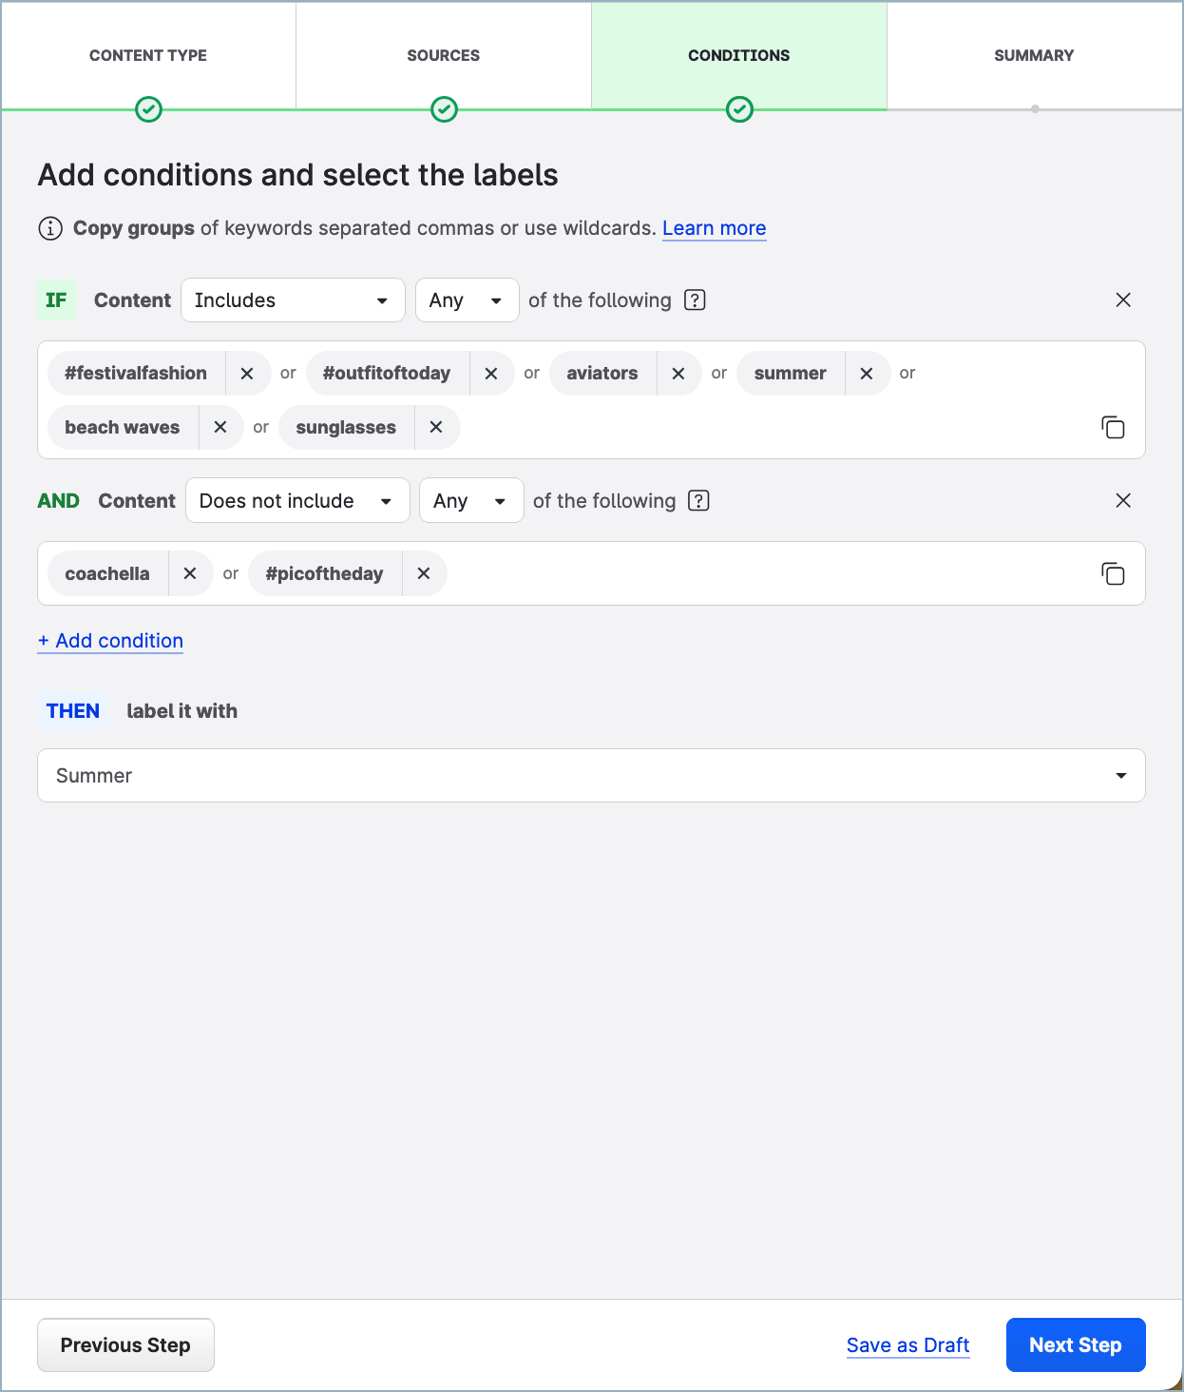The width and height of the screenshot is (1184, 1392).
Task: Delete the AND condition using its X
Action: pos(1123,500)
